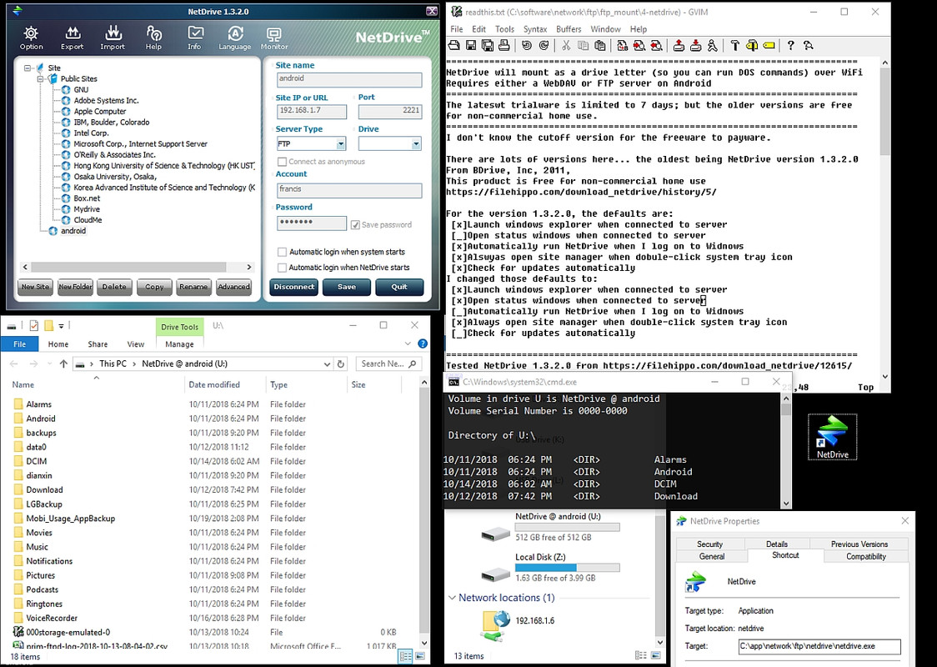Click the Search NetDrive box in Explorer
Viewport: 937px width, 667px height.
coord(389,364)
